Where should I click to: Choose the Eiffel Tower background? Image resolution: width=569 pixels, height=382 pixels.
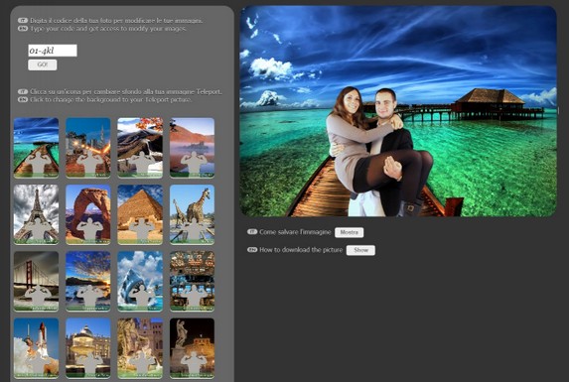[36, 214]
